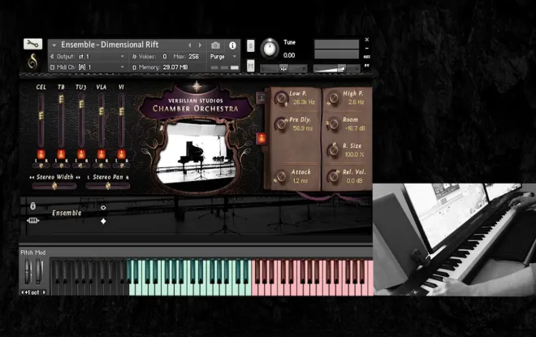Increase octave with the right arrow
Screen dimensions: 536x337
point(44,292)
